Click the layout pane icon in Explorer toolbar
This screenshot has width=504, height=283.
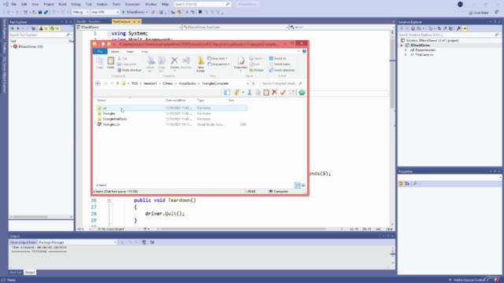(227, 93)
